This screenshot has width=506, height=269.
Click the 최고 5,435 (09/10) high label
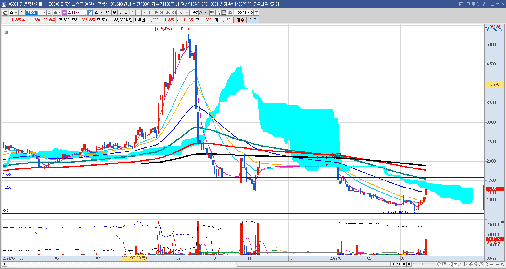[168, 29]
